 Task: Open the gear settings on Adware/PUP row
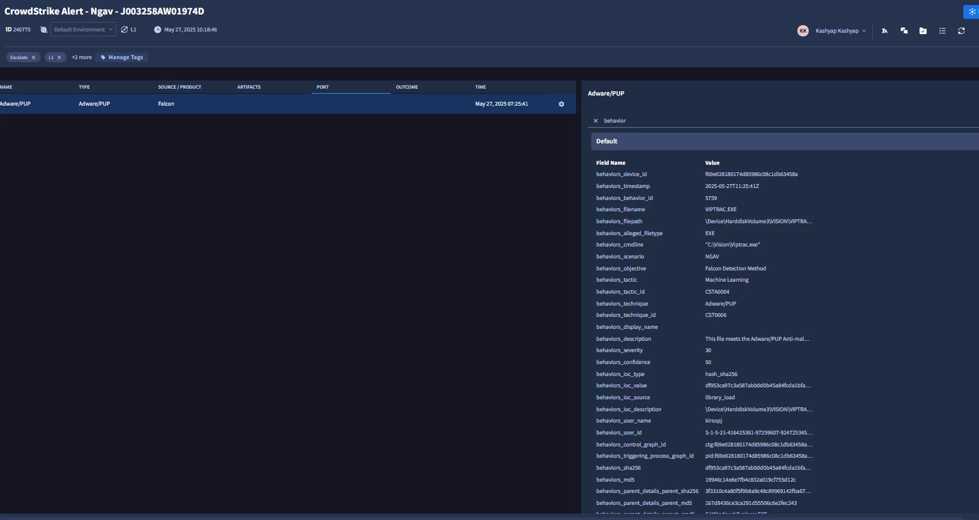[561, 104]
